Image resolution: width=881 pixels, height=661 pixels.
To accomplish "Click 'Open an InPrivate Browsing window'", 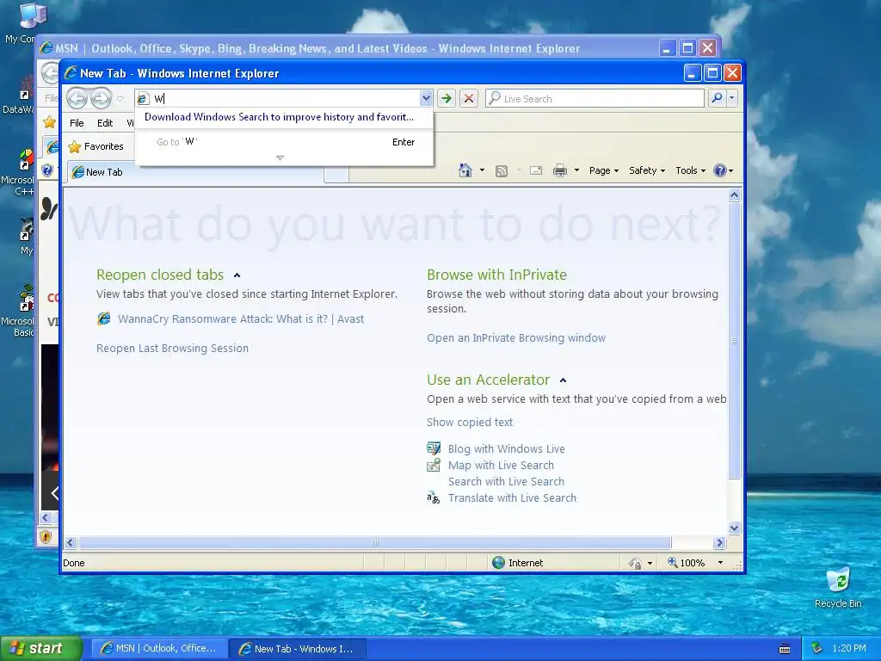I will coord(516,337).
